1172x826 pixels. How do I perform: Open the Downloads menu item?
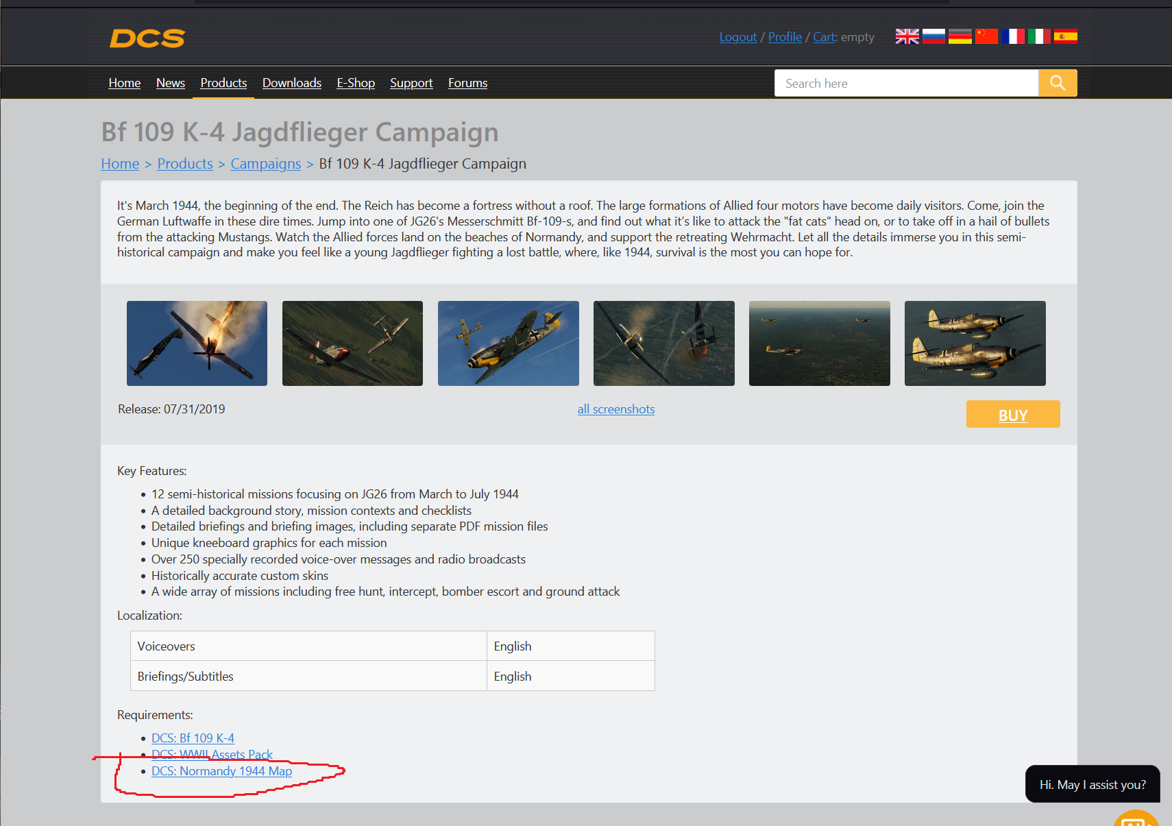[x=292, y=83]
